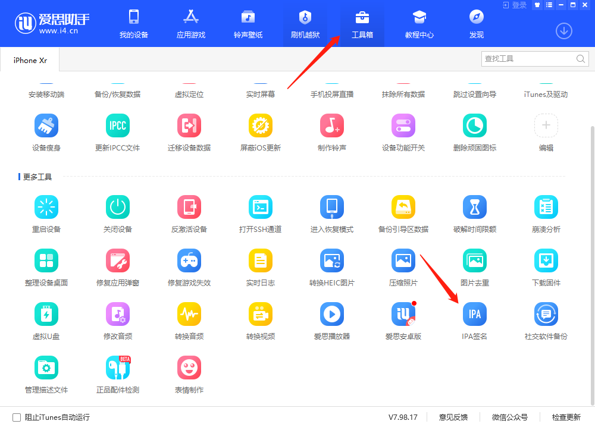Open the 打开SSH通道 terminal icon
The image size is (595, 427).
click(261, 207)
